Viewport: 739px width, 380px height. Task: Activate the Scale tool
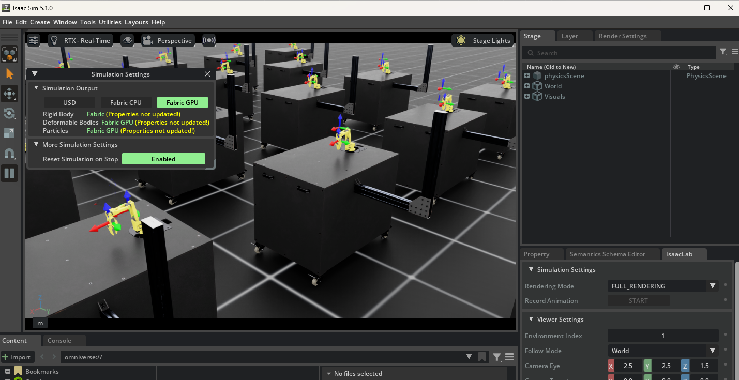[x=9, y=133]
